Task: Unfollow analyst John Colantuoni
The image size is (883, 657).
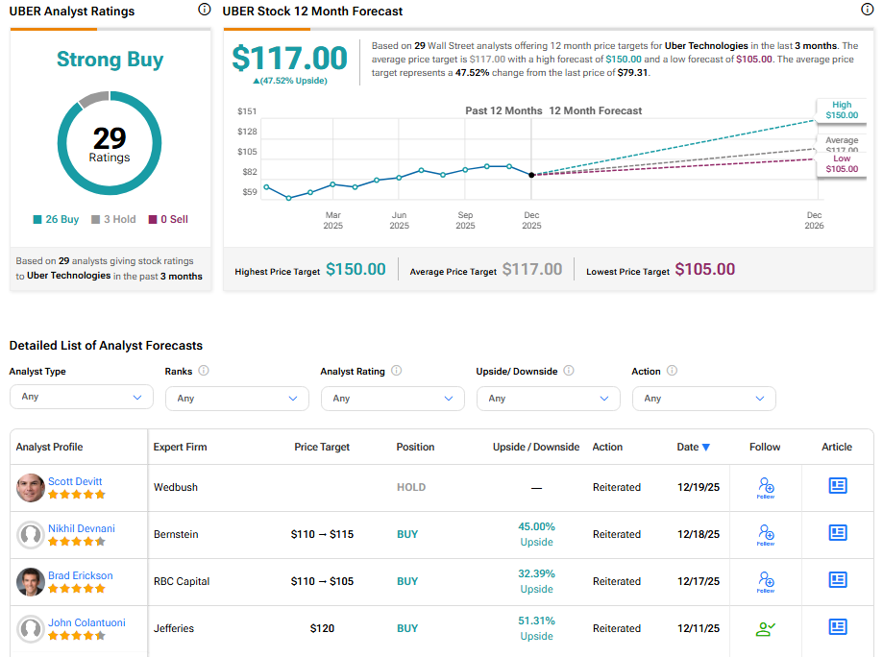Action: 765,629
